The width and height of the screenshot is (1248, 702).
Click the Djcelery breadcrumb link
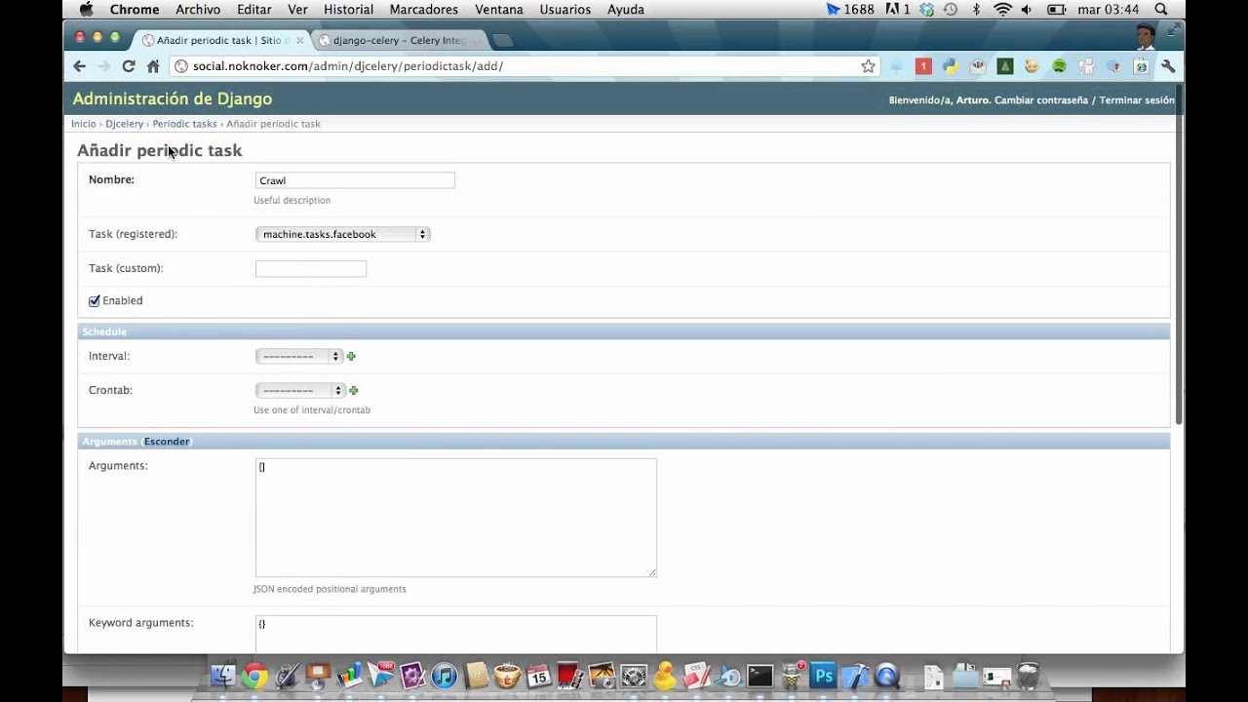click(x=124, y=124)
